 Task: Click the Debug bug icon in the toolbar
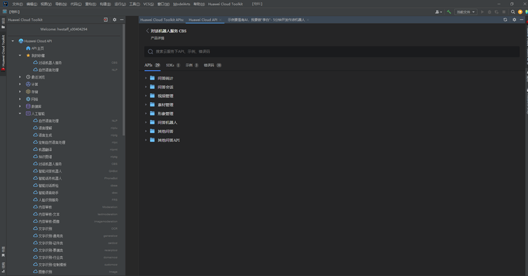coord(490,12)
